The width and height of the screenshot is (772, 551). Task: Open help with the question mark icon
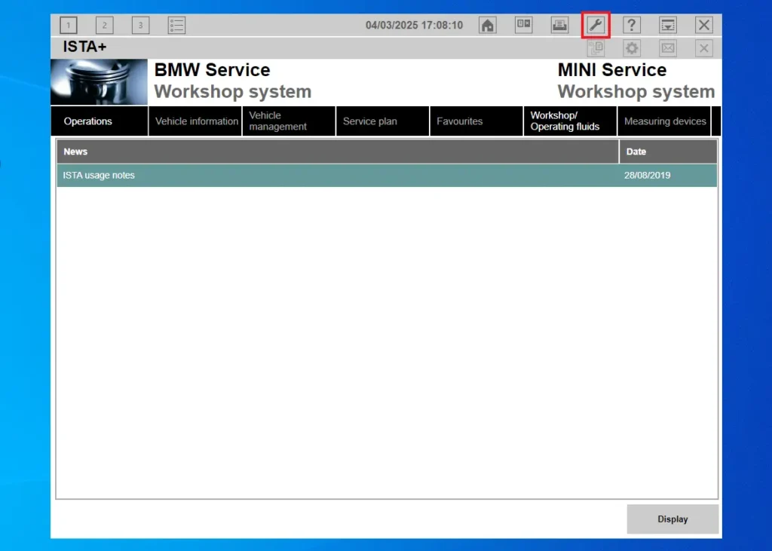click(x=632, y=25)
